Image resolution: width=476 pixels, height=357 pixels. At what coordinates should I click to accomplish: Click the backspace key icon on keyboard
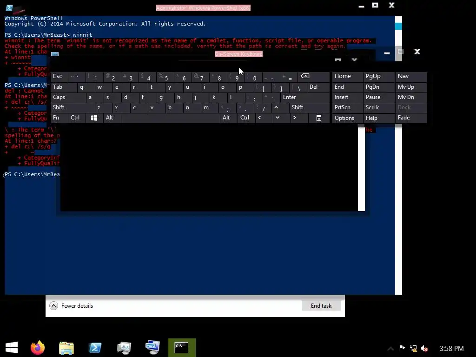pos(305,76)
